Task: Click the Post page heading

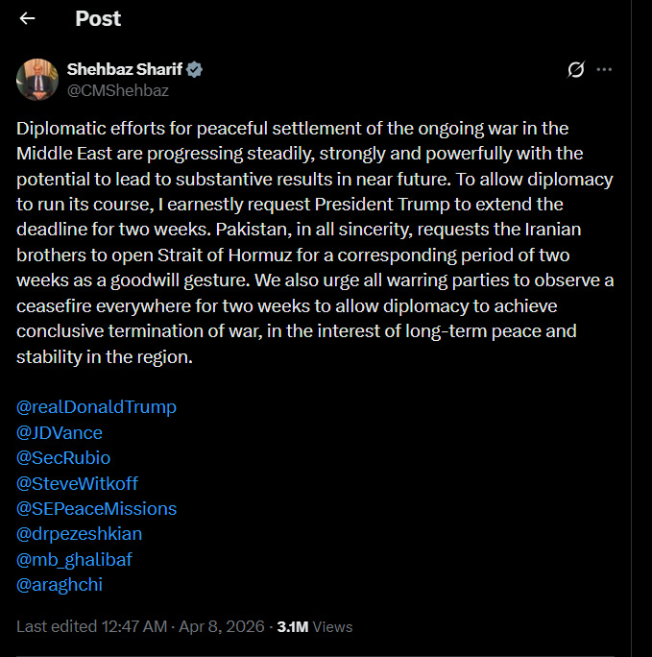Action: [x=98, y=18]
